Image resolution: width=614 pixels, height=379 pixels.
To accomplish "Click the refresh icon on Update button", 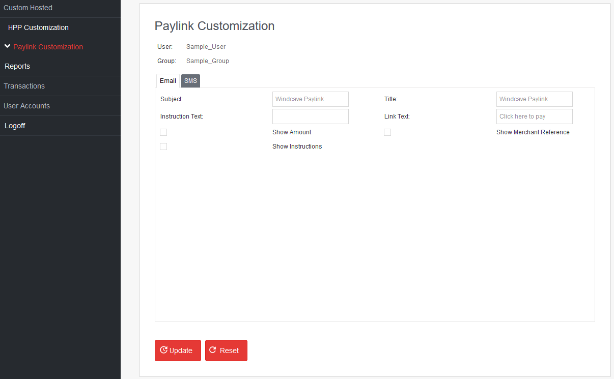I will [164, 350].
